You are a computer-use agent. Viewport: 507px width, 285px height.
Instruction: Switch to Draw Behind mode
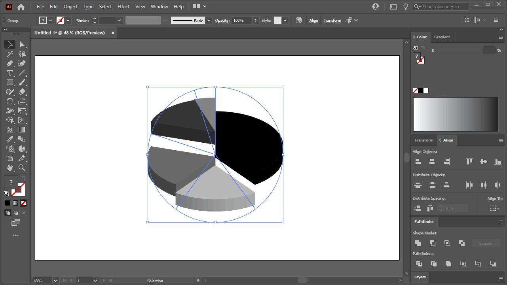16,212
